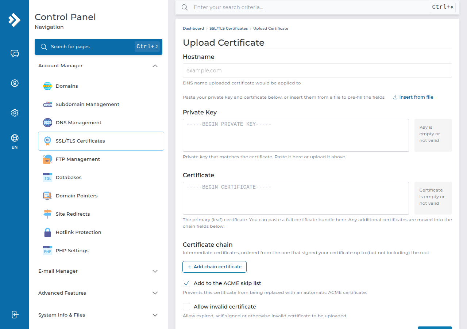
Task: Click the PHP Settings icon
Action: pyautogui.click(x=47, y=251)
